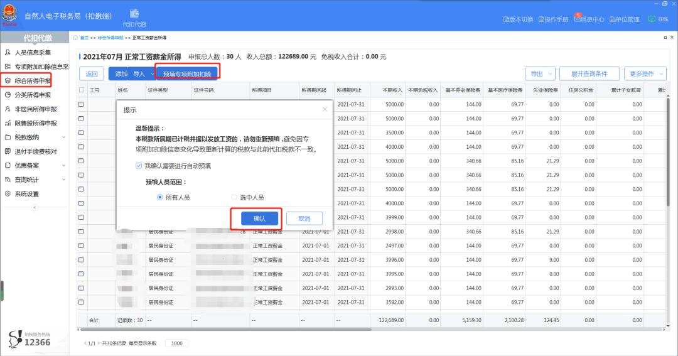Expand 优惠备案 sidebar menu

35,165
